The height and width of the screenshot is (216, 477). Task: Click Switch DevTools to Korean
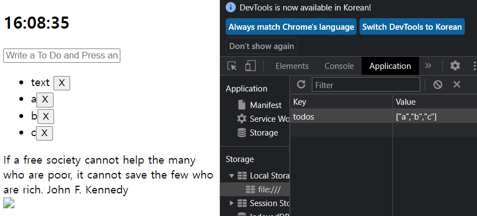coord(412,27)
